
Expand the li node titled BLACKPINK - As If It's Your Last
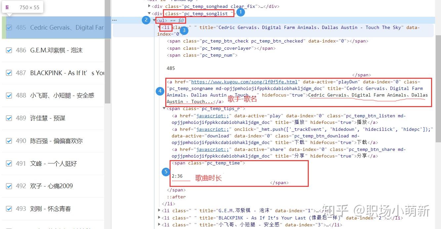pyautogui.click(x=159, y=218)
